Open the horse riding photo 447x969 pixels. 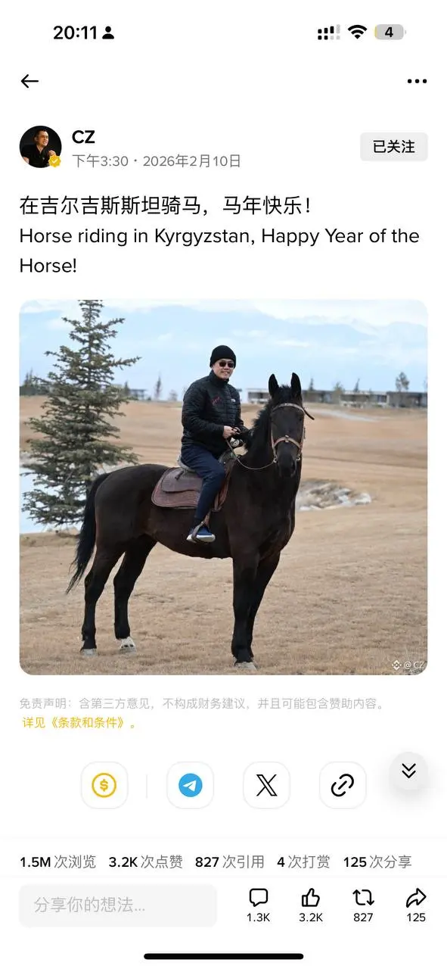click(x=224, y=487)
